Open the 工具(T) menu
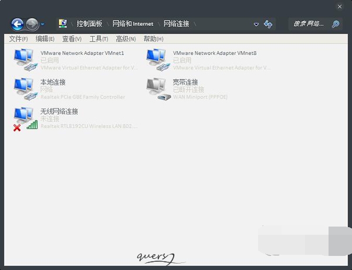352x270 pixels. (99, 39)
